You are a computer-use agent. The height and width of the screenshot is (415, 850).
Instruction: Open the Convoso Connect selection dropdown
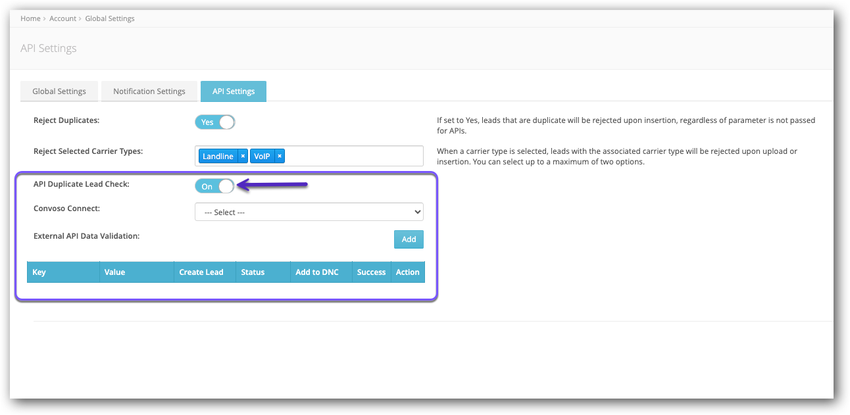pos(309,211)
